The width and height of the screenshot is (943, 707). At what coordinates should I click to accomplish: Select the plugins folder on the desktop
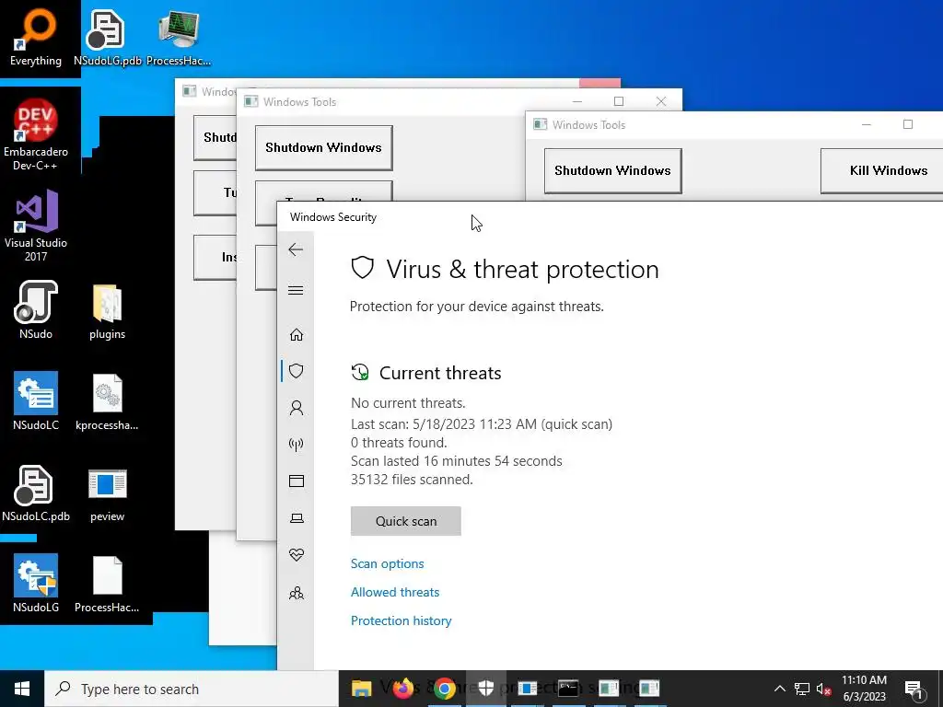(107, 311)
